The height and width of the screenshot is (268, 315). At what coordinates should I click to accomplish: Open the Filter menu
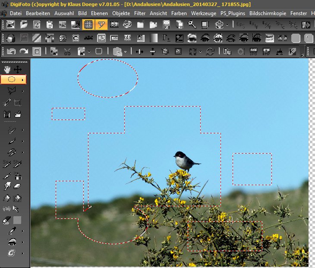pos(139,13)
